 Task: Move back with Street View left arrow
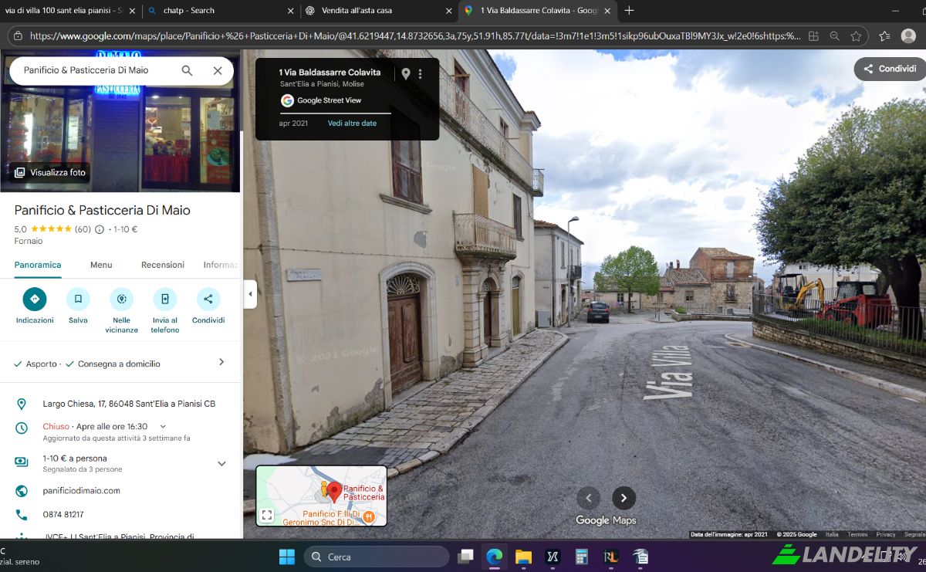588,498
